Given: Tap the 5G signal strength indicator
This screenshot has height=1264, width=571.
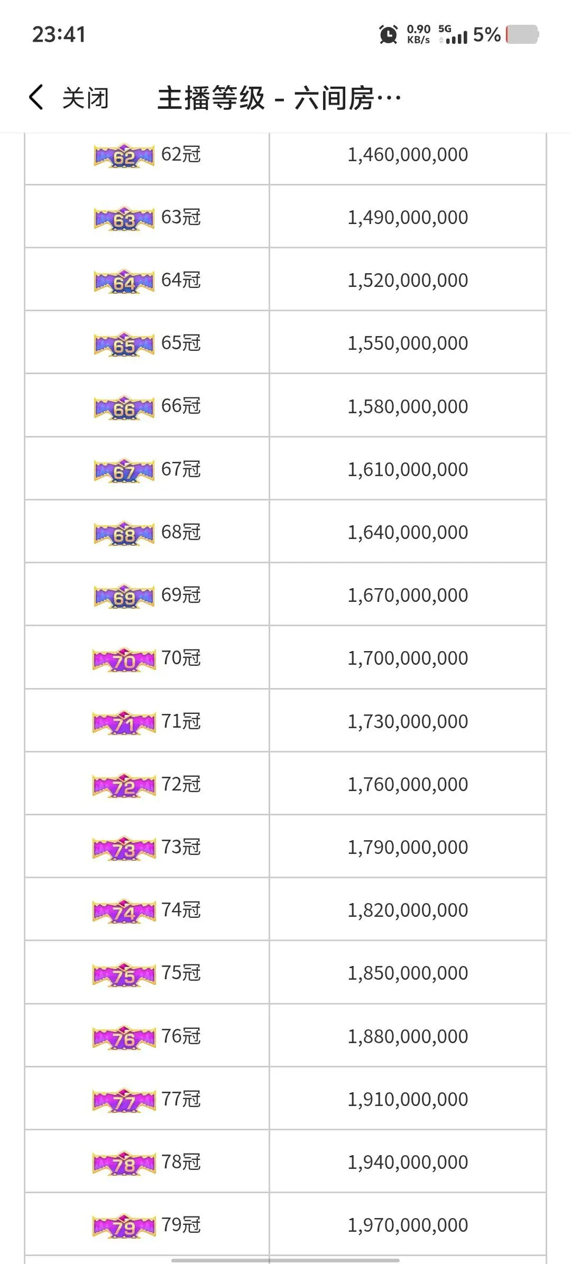Looking at the screenshot, I should point(453,34).
